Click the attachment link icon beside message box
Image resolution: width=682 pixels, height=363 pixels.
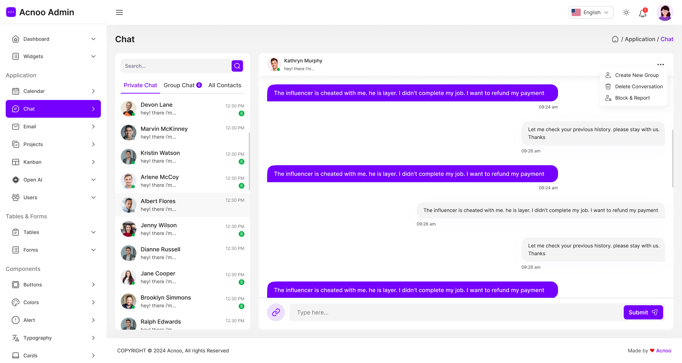276,312
